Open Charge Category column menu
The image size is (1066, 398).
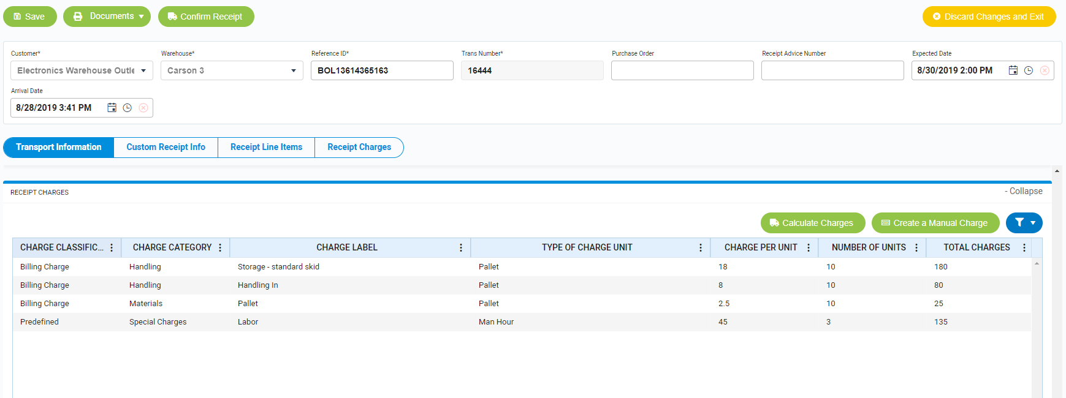[220, 247]
